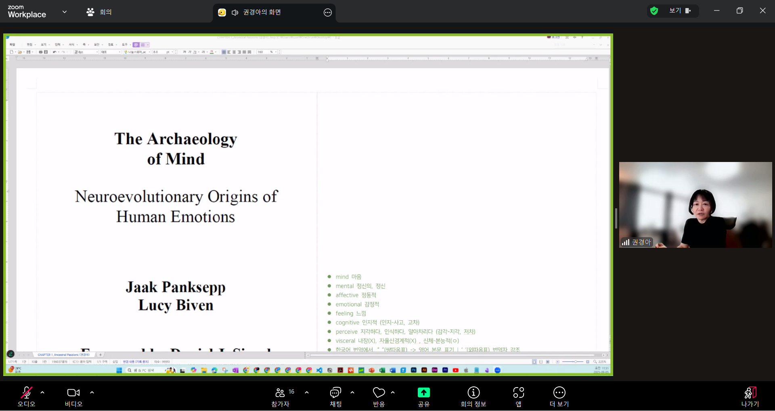Viewport: 775px width, 411px height.
Task: Select left alignment in shared toolbar
Action: coord(229,52)
